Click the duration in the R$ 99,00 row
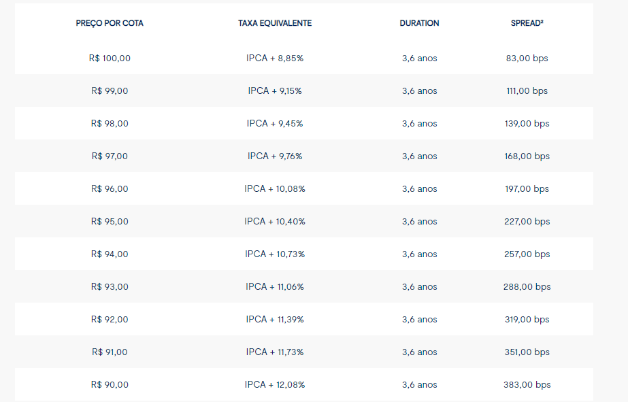628x402 pixels. click(x=419, y=91)
